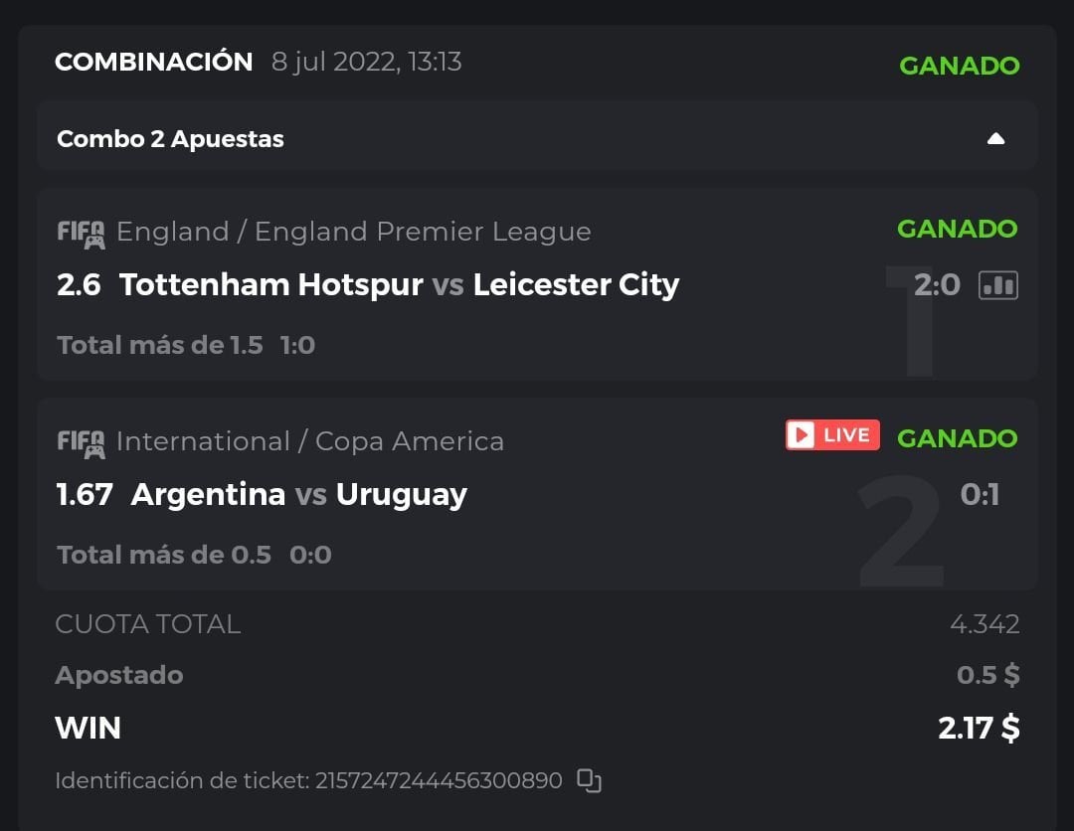Click the 1.67 odds value
This screenshot has width=1074, height=831.
85,494
